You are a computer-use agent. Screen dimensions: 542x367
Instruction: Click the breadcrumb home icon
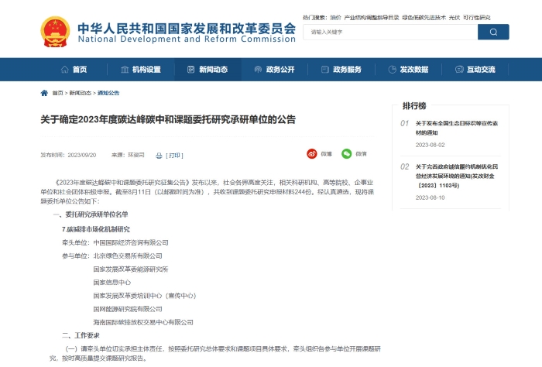[x=44, y=93]
